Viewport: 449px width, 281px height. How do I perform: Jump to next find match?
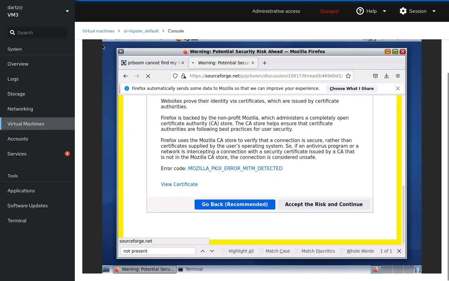212,251
